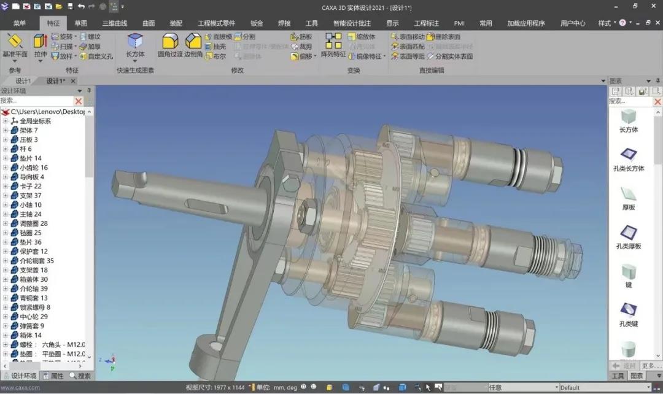The height and width of the screenshot is (394, 663).
Task: Expand the 全局坐标系 tree node
Action: tap(6, 121)
